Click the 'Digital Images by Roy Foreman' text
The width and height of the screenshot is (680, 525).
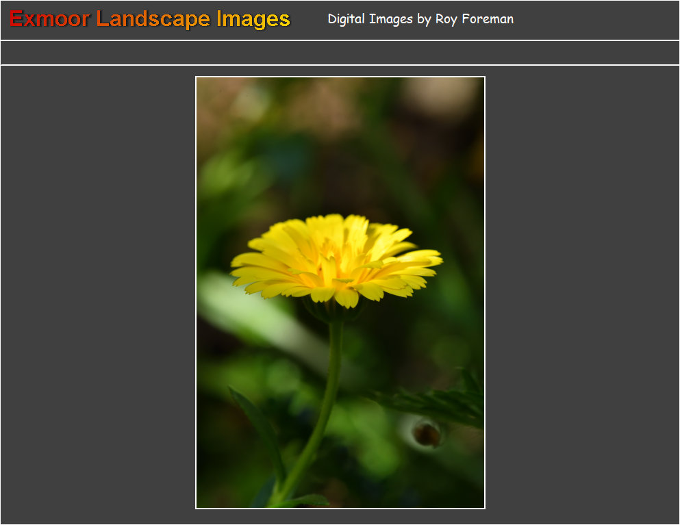pyautogui.click(x=420, y=19)
